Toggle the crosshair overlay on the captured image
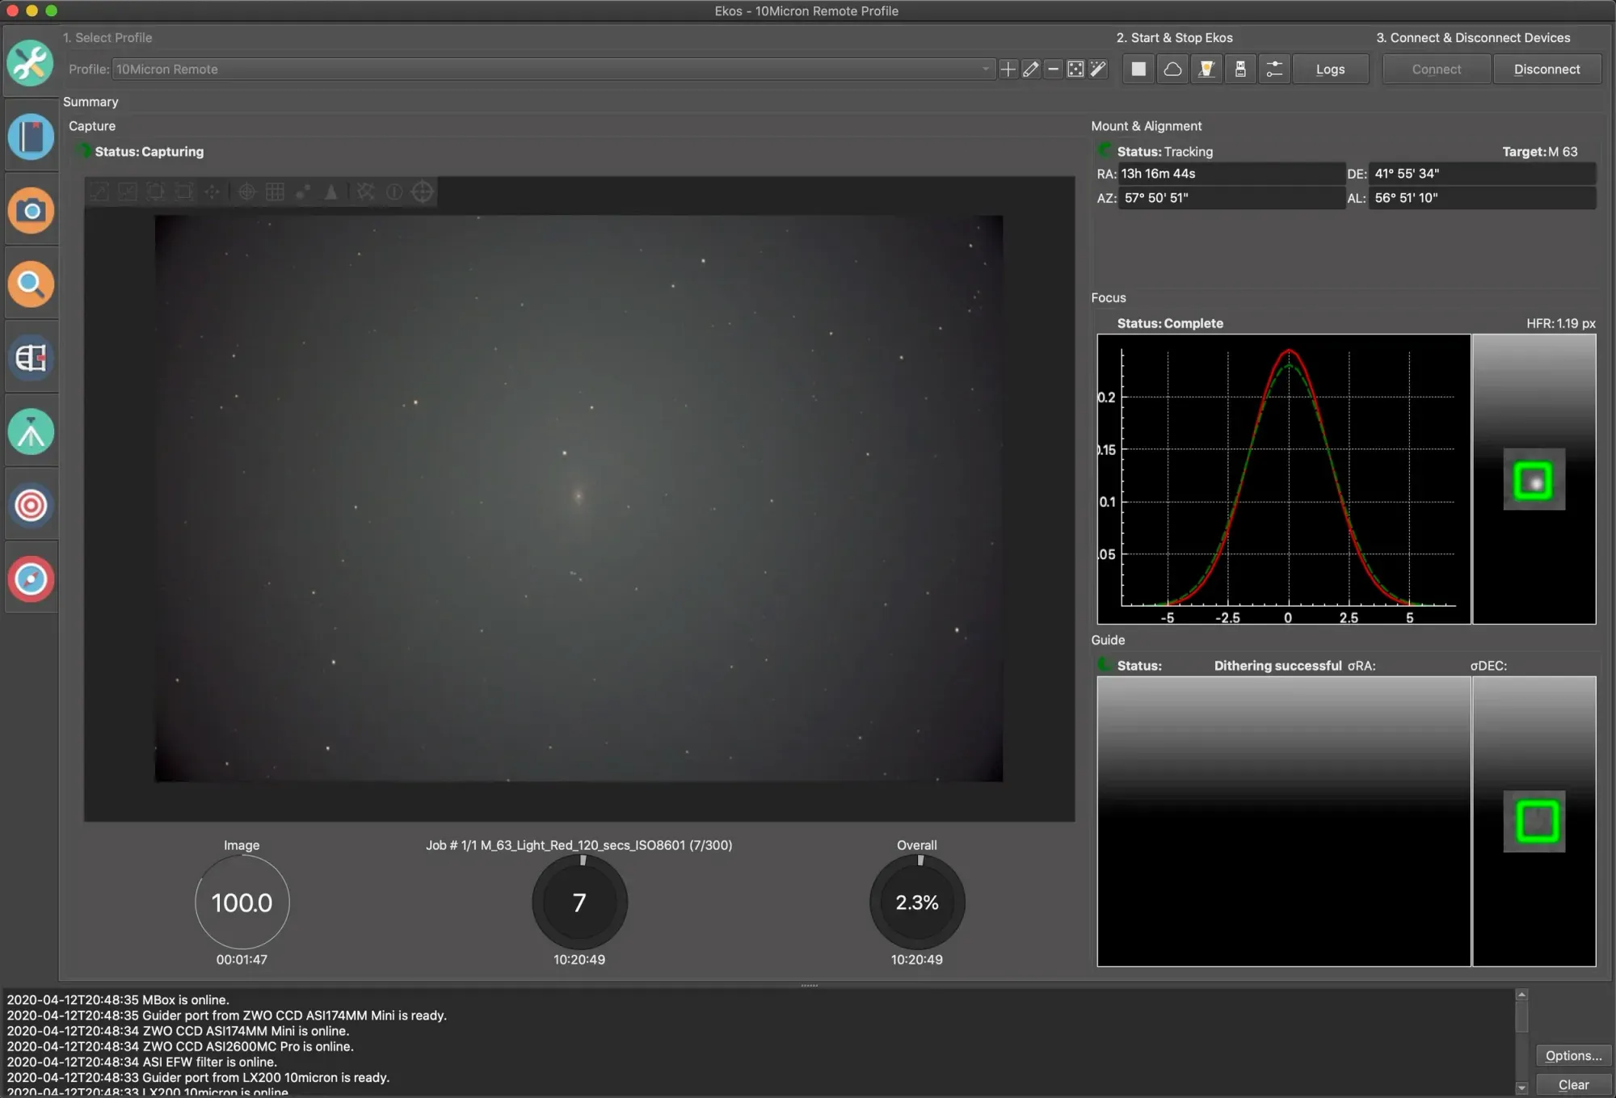Viewport: 1616px width, 1098px height. [247, 191]
